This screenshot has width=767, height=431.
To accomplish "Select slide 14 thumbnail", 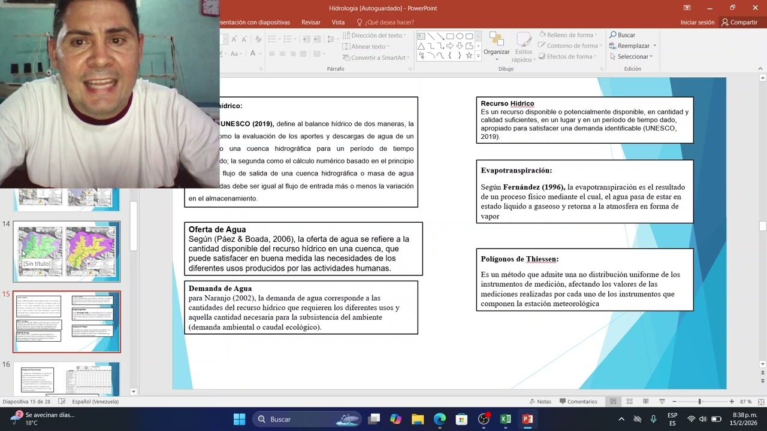I will point(67,251).
